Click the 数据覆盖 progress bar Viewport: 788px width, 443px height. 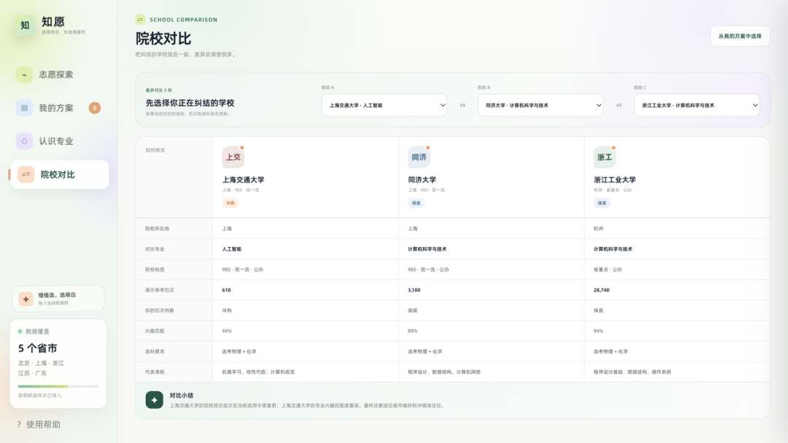[58, 386]
